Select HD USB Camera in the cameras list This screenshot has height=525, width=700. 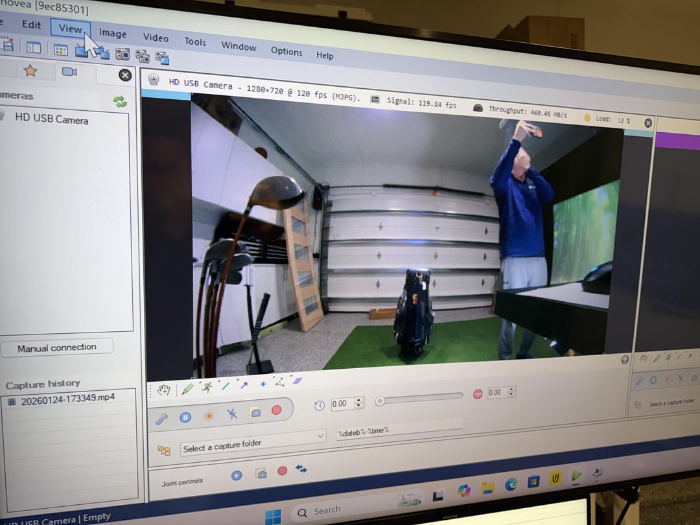click(51, 119)
